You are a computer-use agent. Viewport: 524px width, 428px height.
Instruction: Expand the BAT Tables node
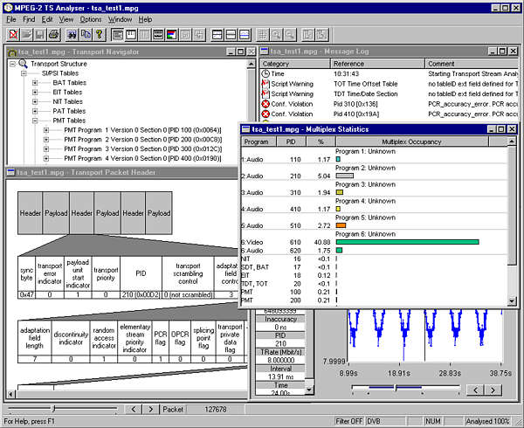35,83
